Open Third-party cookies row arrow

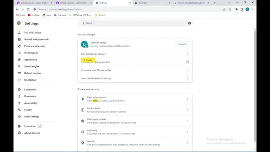pyautogui.click(x=187, y=121)
